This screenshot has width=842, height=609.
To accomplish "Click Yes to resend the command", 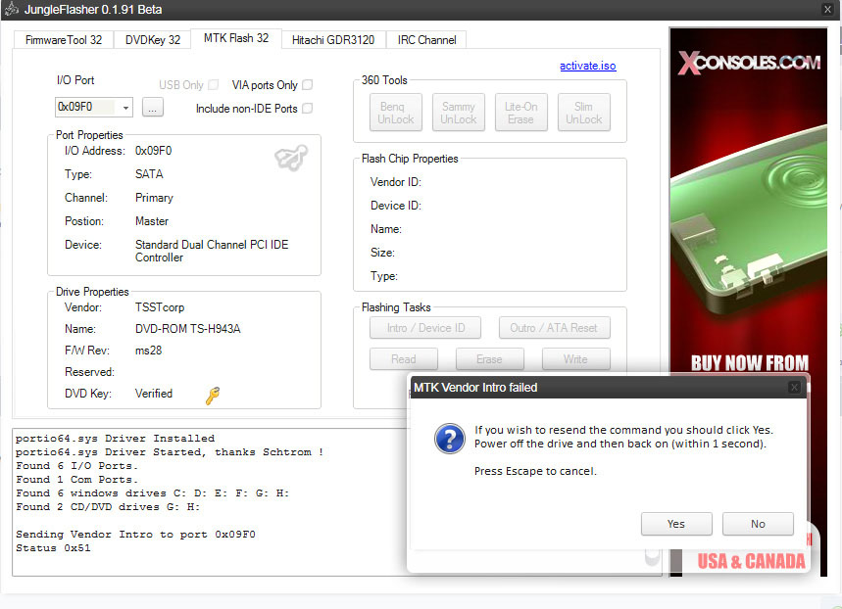I will pos(676,524).
